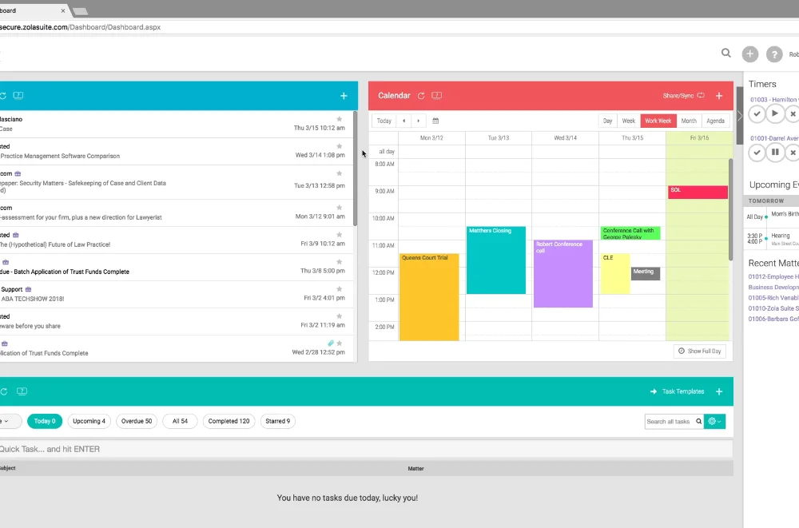Refresh the Calendar panel
The width and height of the screenshot is (799, 528).
coord(421,96)
